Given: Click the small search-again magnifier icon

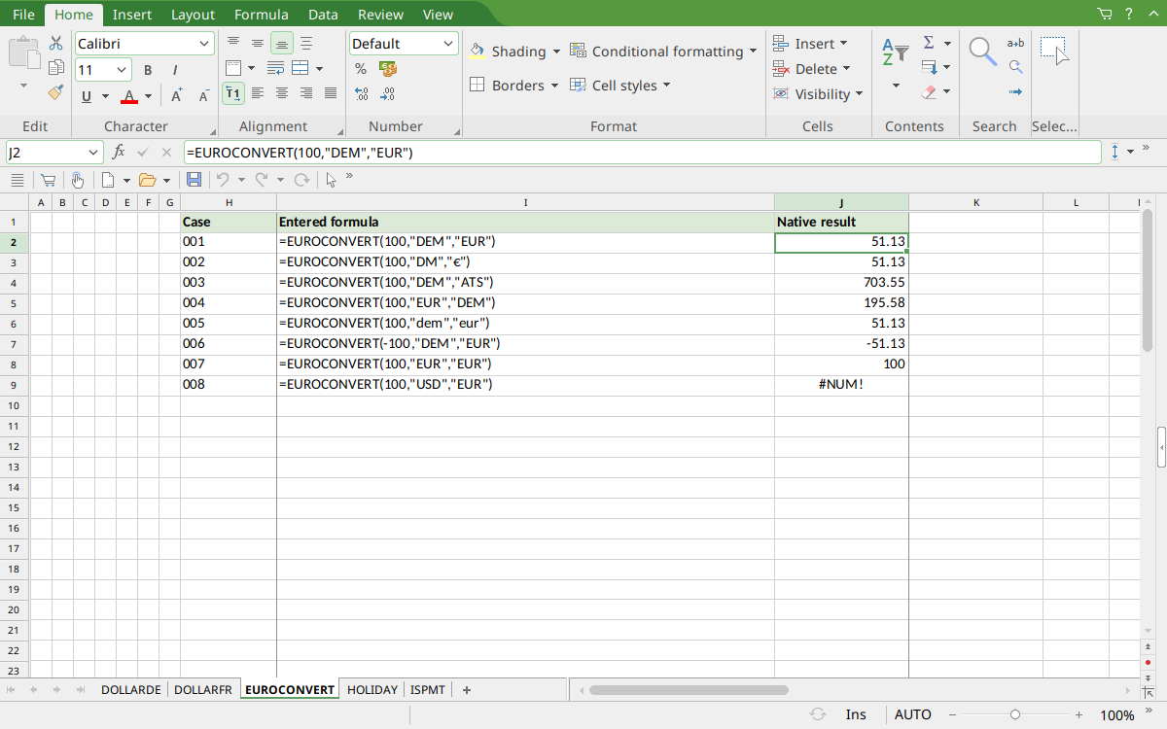Looking at the screenshot, I should 1015,67.
